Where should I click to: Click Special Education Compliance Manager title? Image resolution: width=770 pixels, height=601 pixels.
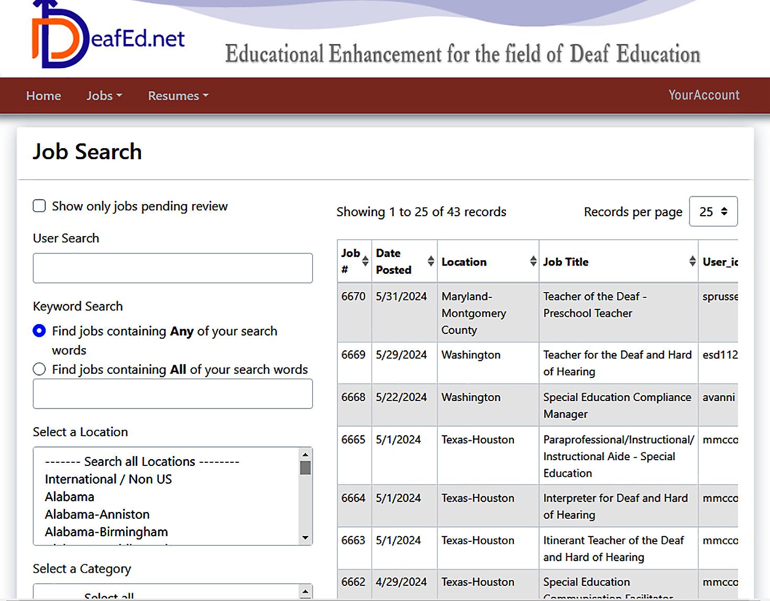[618, 406]
